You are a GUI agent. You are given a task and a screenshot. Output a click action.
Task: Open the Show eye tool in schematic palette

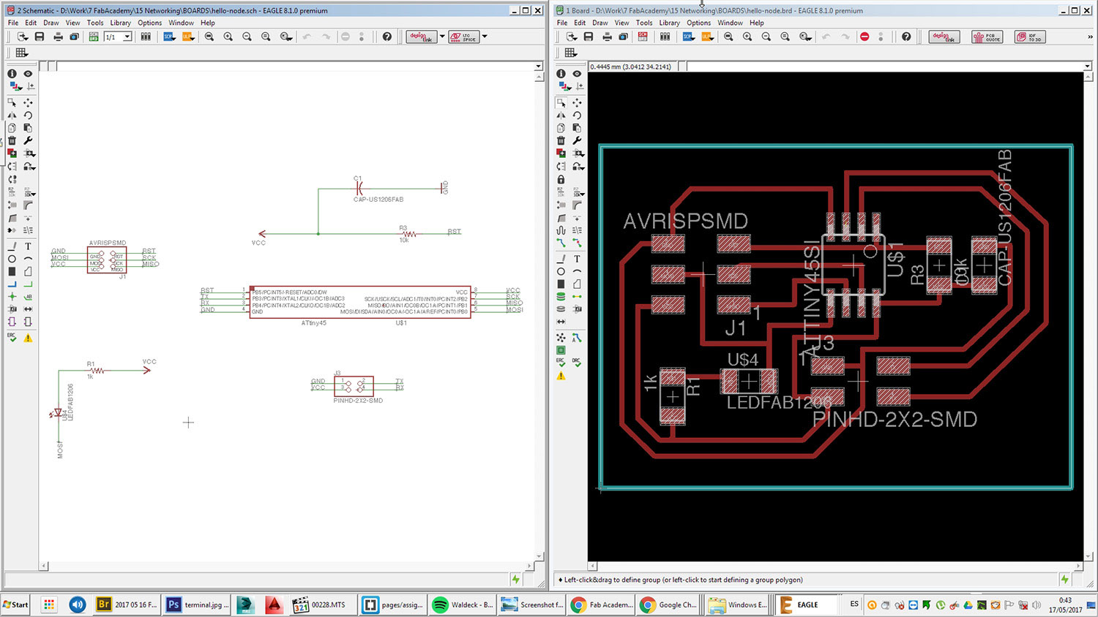point(28,74)
